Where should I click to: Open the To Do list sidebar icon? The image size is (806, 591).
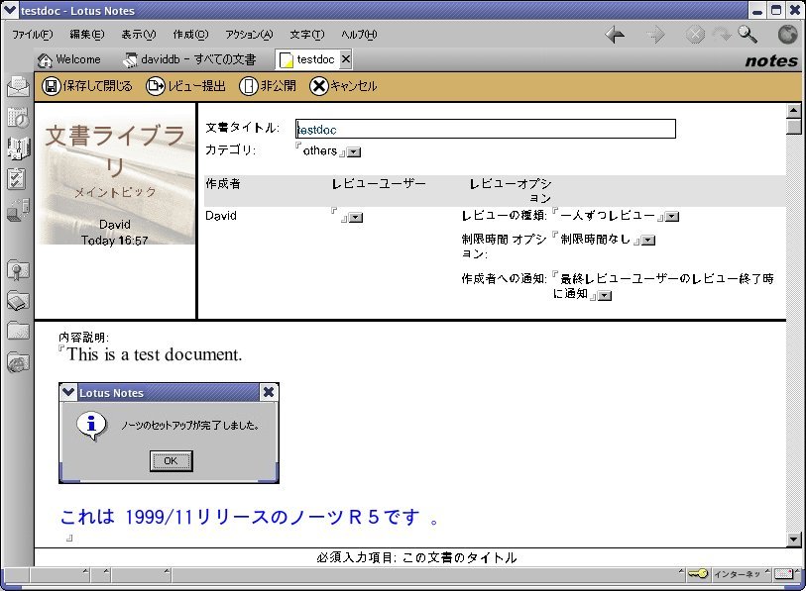coord(18,179)
